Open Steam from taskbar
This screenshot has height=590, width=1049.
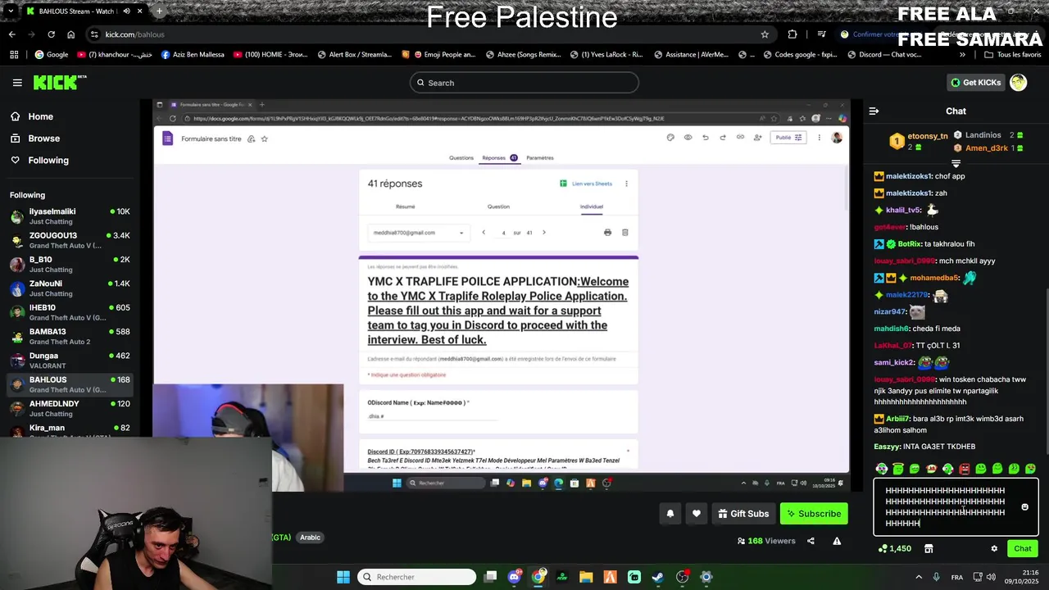pos(658,577)
